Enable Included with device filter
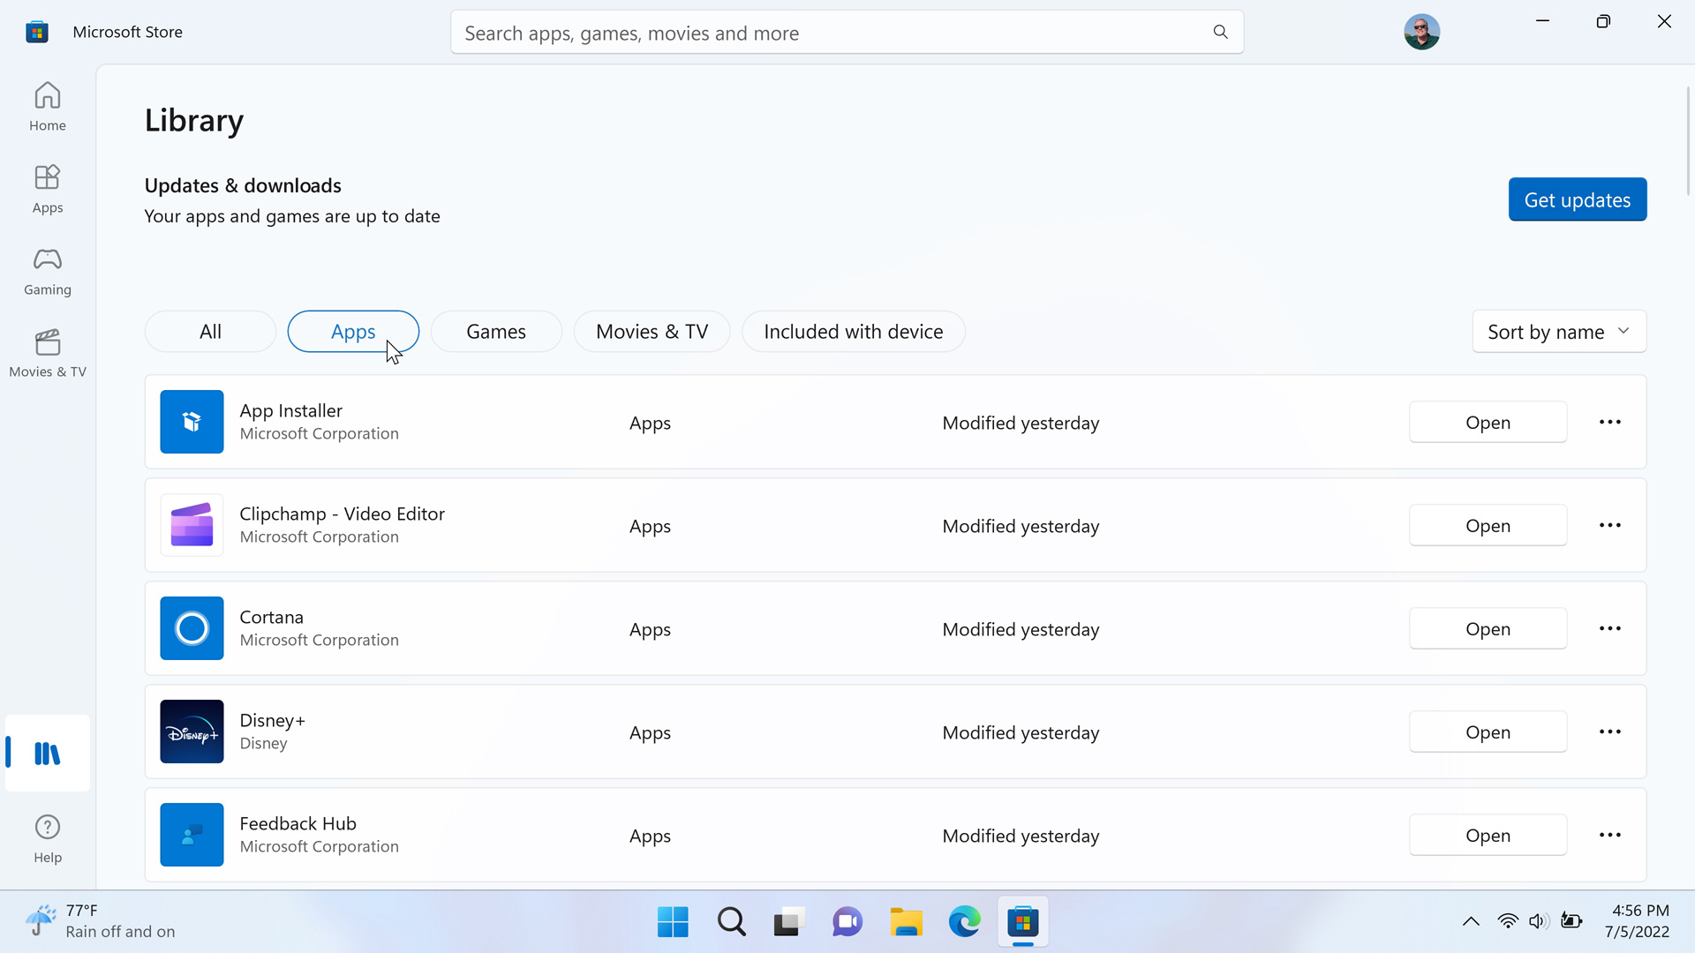Viewport: 1695px width, 953px height. coord(853,332)
